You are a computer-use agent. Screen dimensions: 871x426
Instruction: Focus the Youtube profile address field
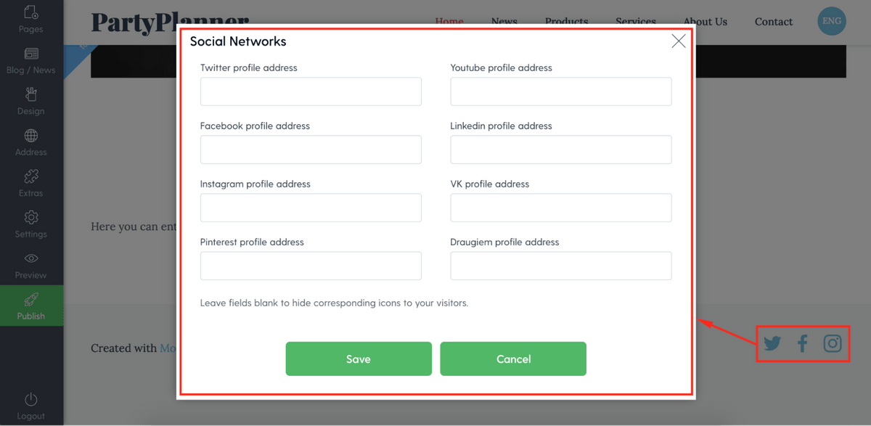click(561, 91)
